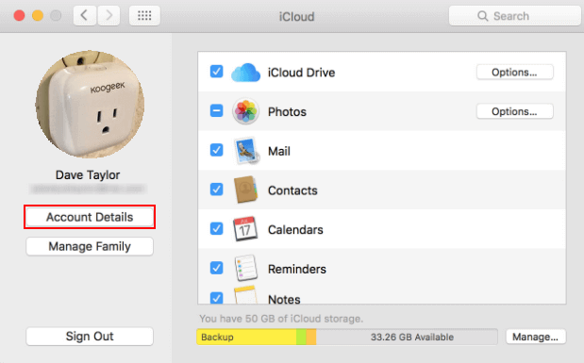This screenshot has height=363, width=584.
Task: Go forward with the right arrow
Action: (x=108, y=16)
